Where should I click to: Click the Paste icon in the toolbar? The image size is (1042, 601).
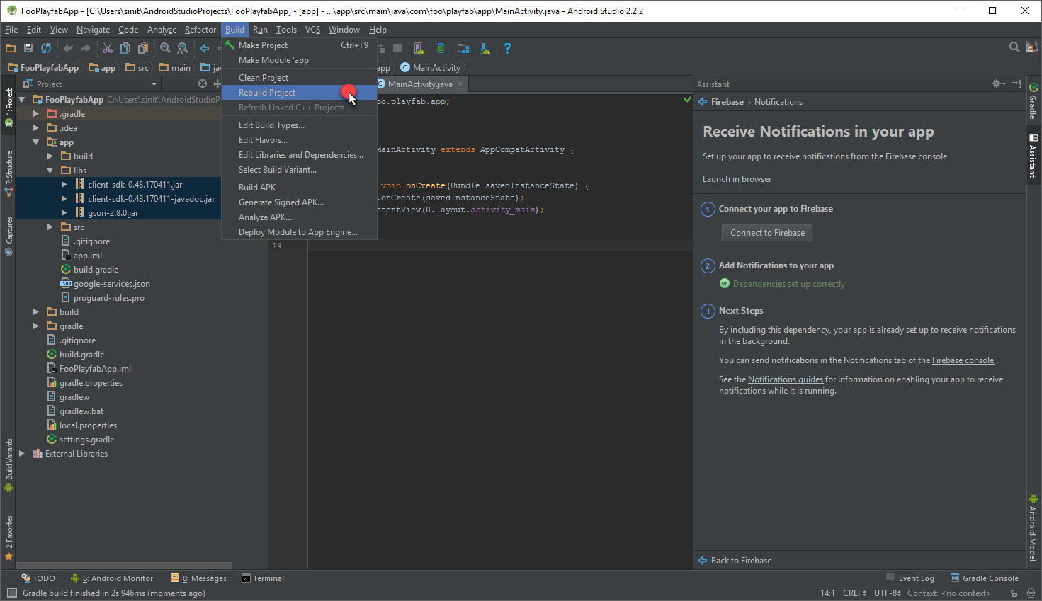point(143,48)
